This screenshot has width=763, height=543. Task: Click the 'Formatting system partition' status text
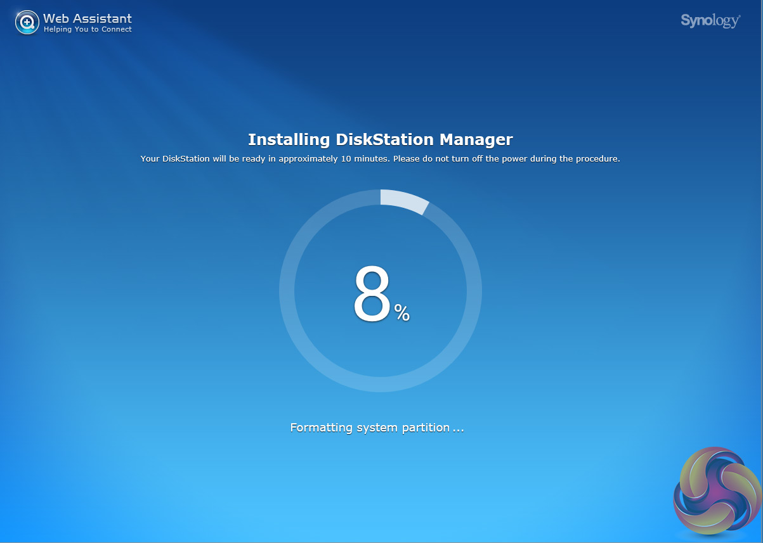(377, 428)
